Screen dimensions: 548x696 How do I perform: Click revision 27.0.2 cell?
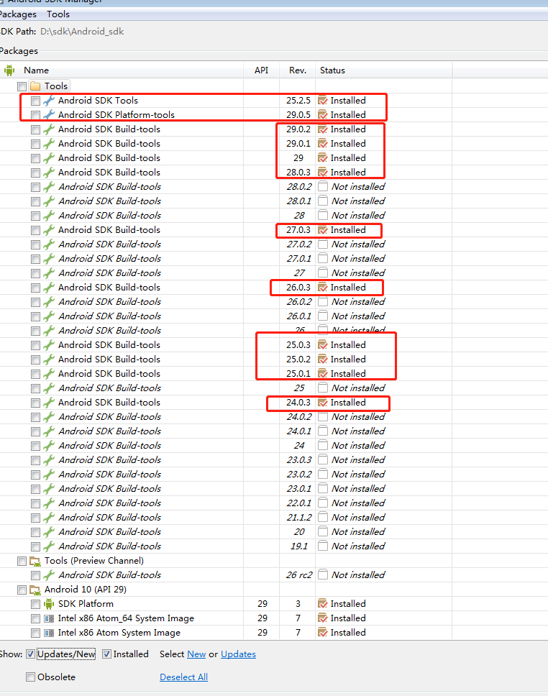coord(299,244)
